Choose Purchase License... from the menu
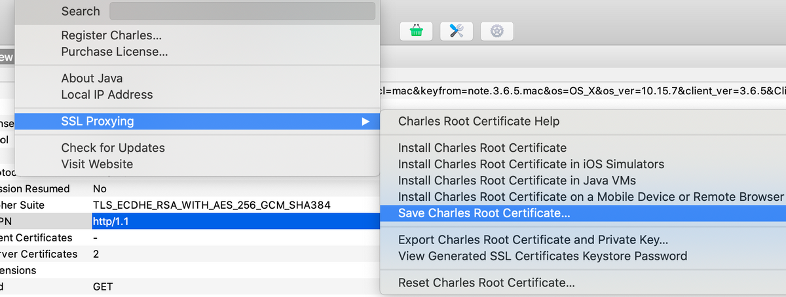 click(115, 51)
